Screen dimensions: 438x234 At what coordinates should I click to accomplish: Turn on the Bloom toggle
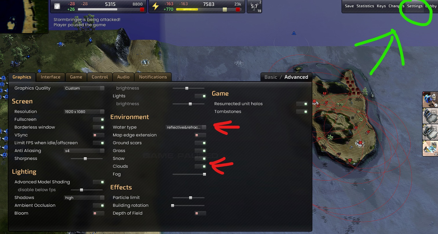tap(99, 213)
